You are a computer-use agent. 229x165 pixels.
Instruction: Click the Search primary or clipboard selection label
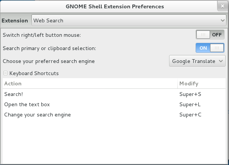click(x=49, y=48)
